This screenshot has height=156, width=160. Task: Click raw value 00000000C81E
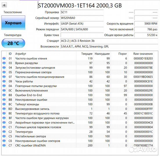143,81
